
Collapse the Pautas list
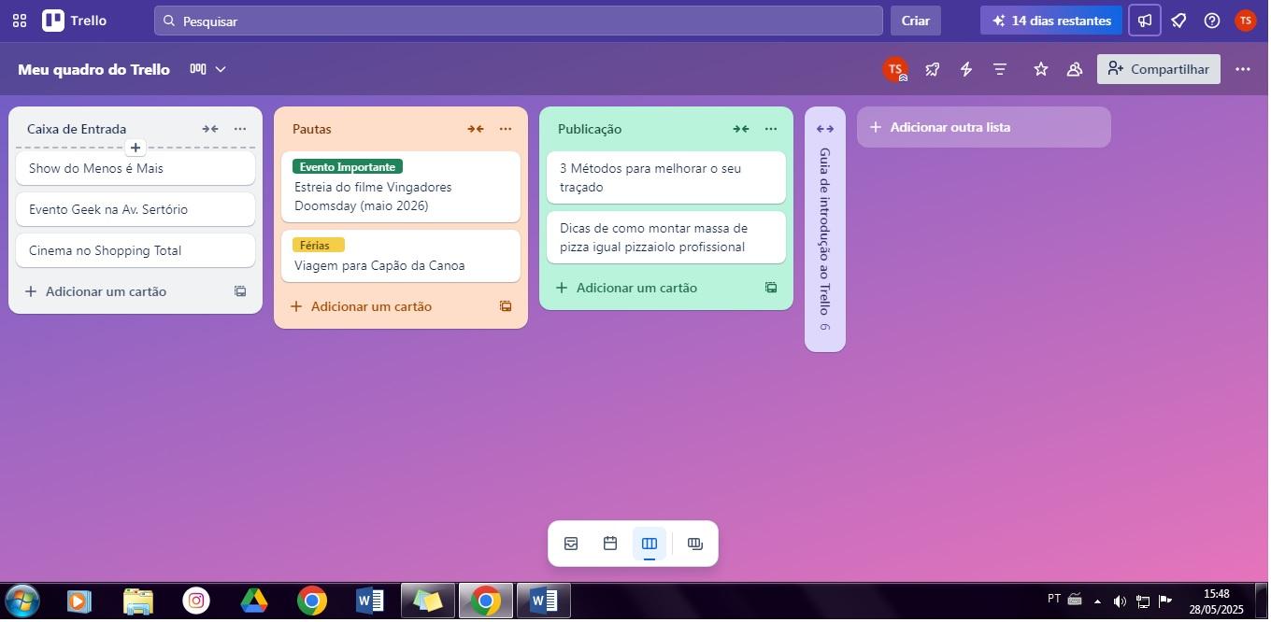476,129
